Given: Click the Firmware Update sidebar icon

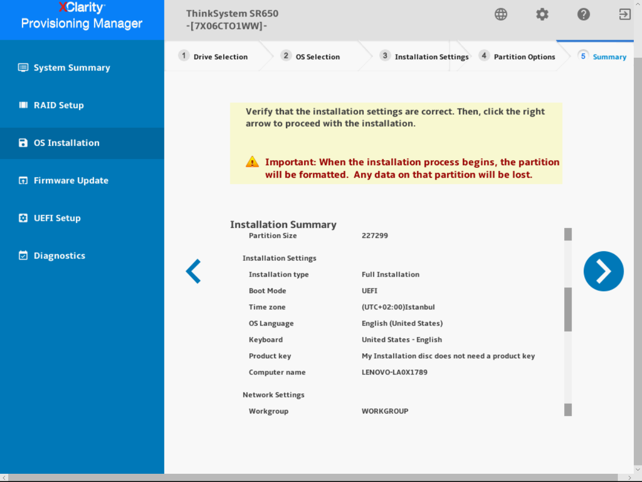Looking at the screenshot, I should (x=23, y=180).
